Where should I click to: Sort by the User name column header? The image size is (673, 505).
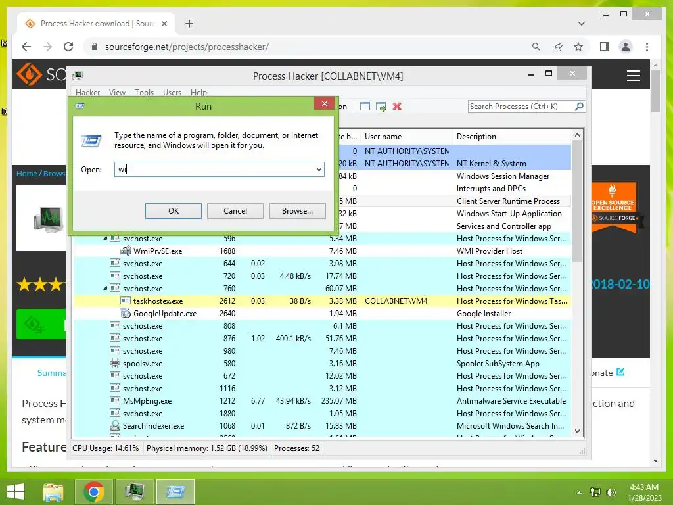point(406,137)
